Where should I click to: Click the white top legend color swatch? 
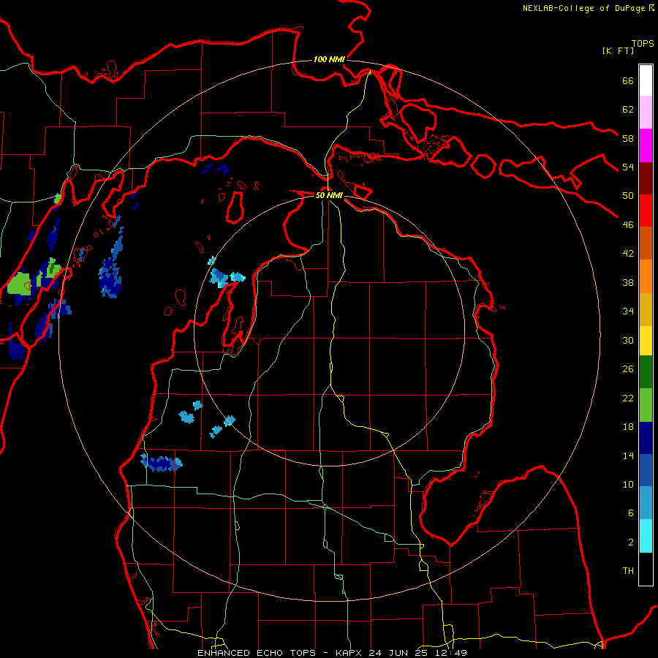point(646,80)
